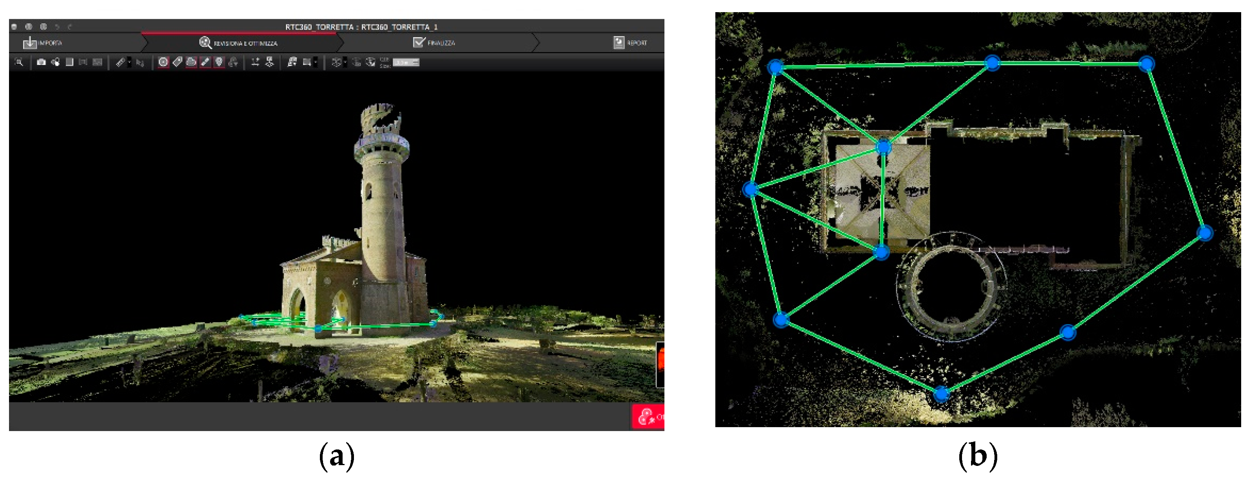This screenshot has width=1249, height=480.
Task: Take a snapshot with the camera icon
Action: [41, 62]
